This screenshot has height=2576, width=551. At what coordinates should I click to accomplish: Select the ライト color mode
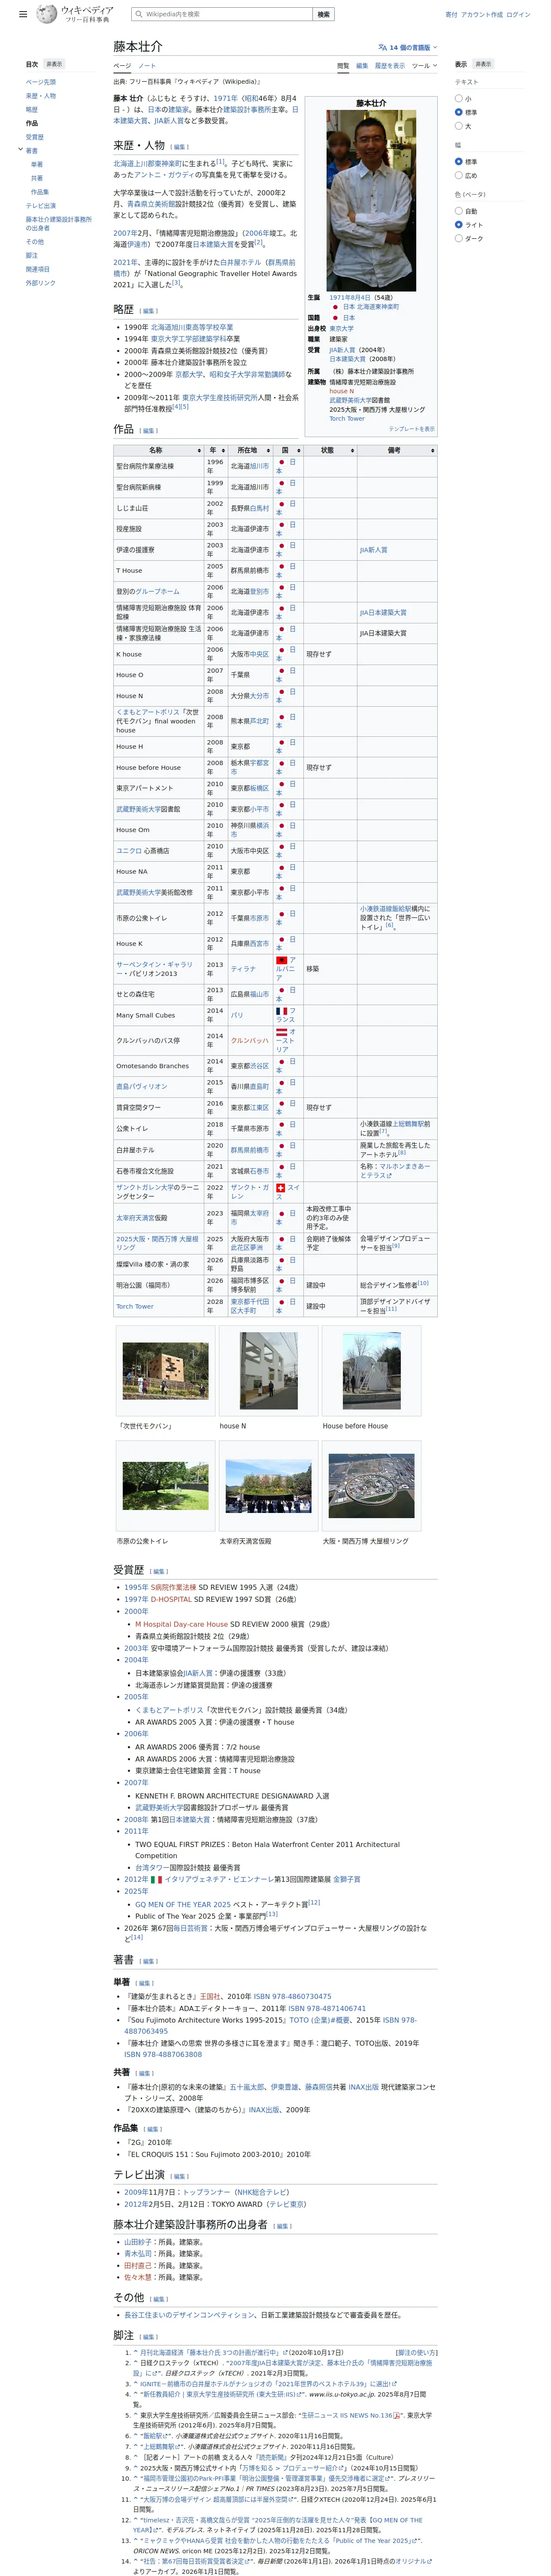tap(459, 225)
